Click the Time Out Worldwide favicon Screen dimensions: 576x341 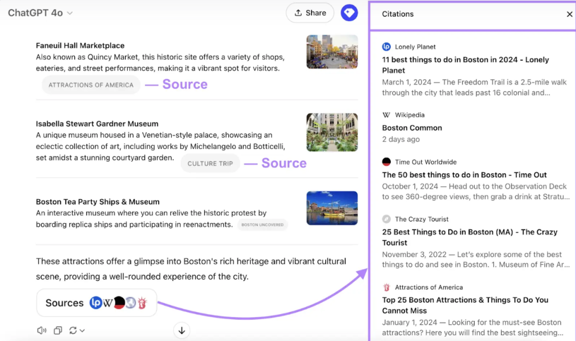[x=386, y=162]
